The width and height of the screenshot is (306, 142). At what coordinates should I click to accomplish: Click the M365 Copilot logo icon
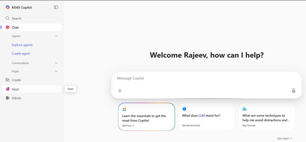[x=8, y=7]
